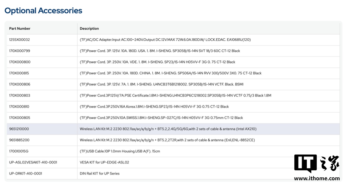Click the Part Number column header
Image resolution: width=345 pixels, height=185 pixels.
click(20, 28)
